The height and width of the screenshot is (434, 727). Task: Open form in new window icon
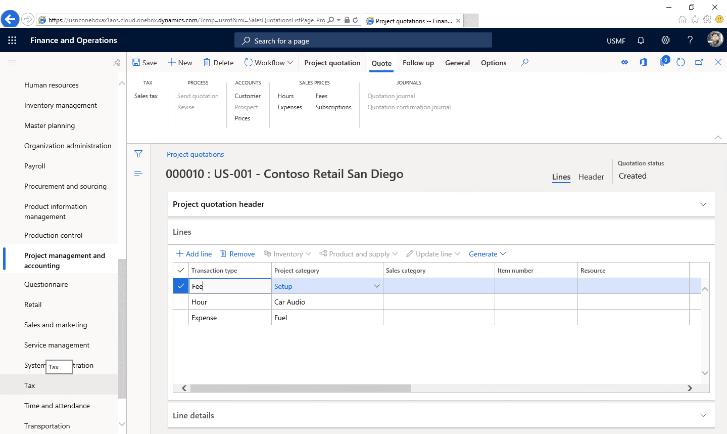(699, 63)
